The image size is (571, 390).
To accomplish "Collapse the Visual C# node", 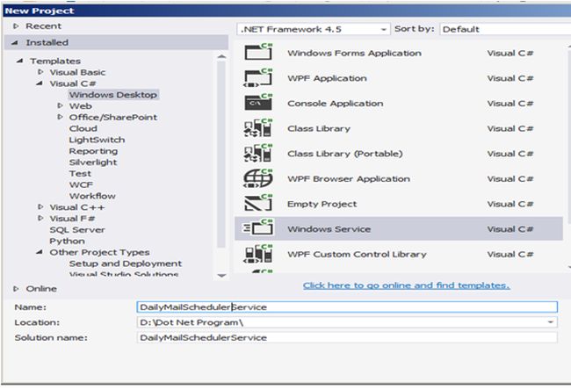I will coord(40,83).
